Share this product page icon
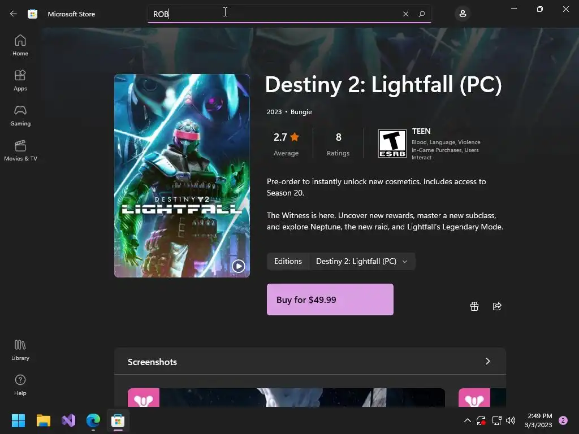The image size is (579, 434). [497, 306]
